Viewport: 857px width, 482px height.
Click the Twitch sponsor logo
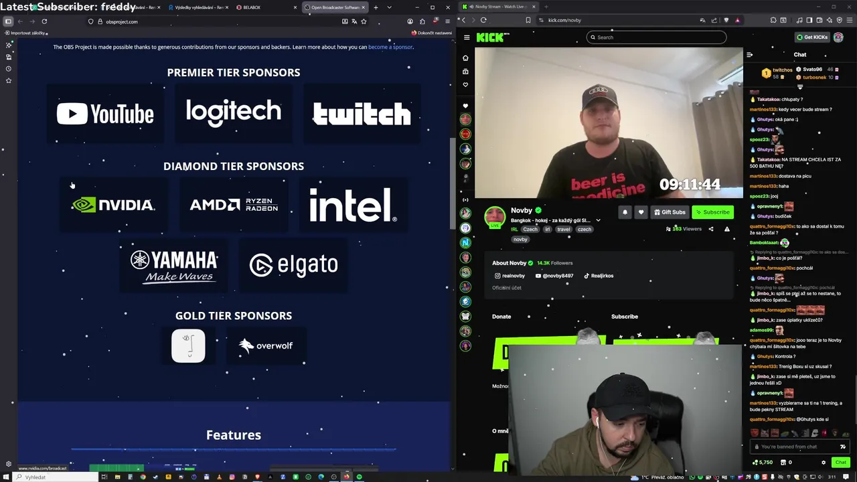click(362, 114)
